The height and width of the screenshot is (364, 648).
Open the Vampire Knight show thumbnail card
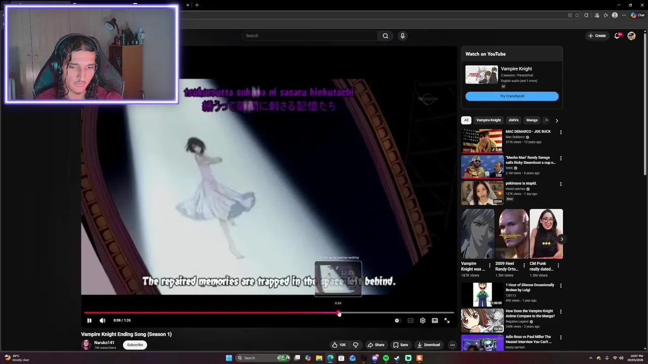[x=481, y=74]
